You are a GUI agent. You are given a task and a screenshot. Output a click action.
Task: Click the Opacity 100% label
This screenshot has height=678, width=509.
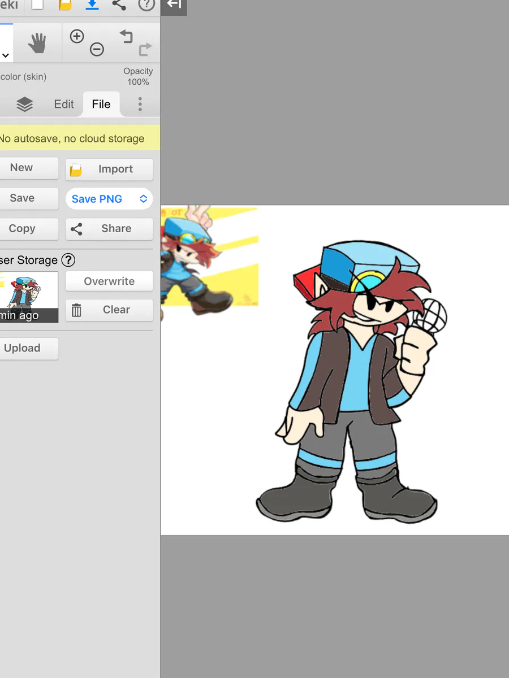point(138,76)
